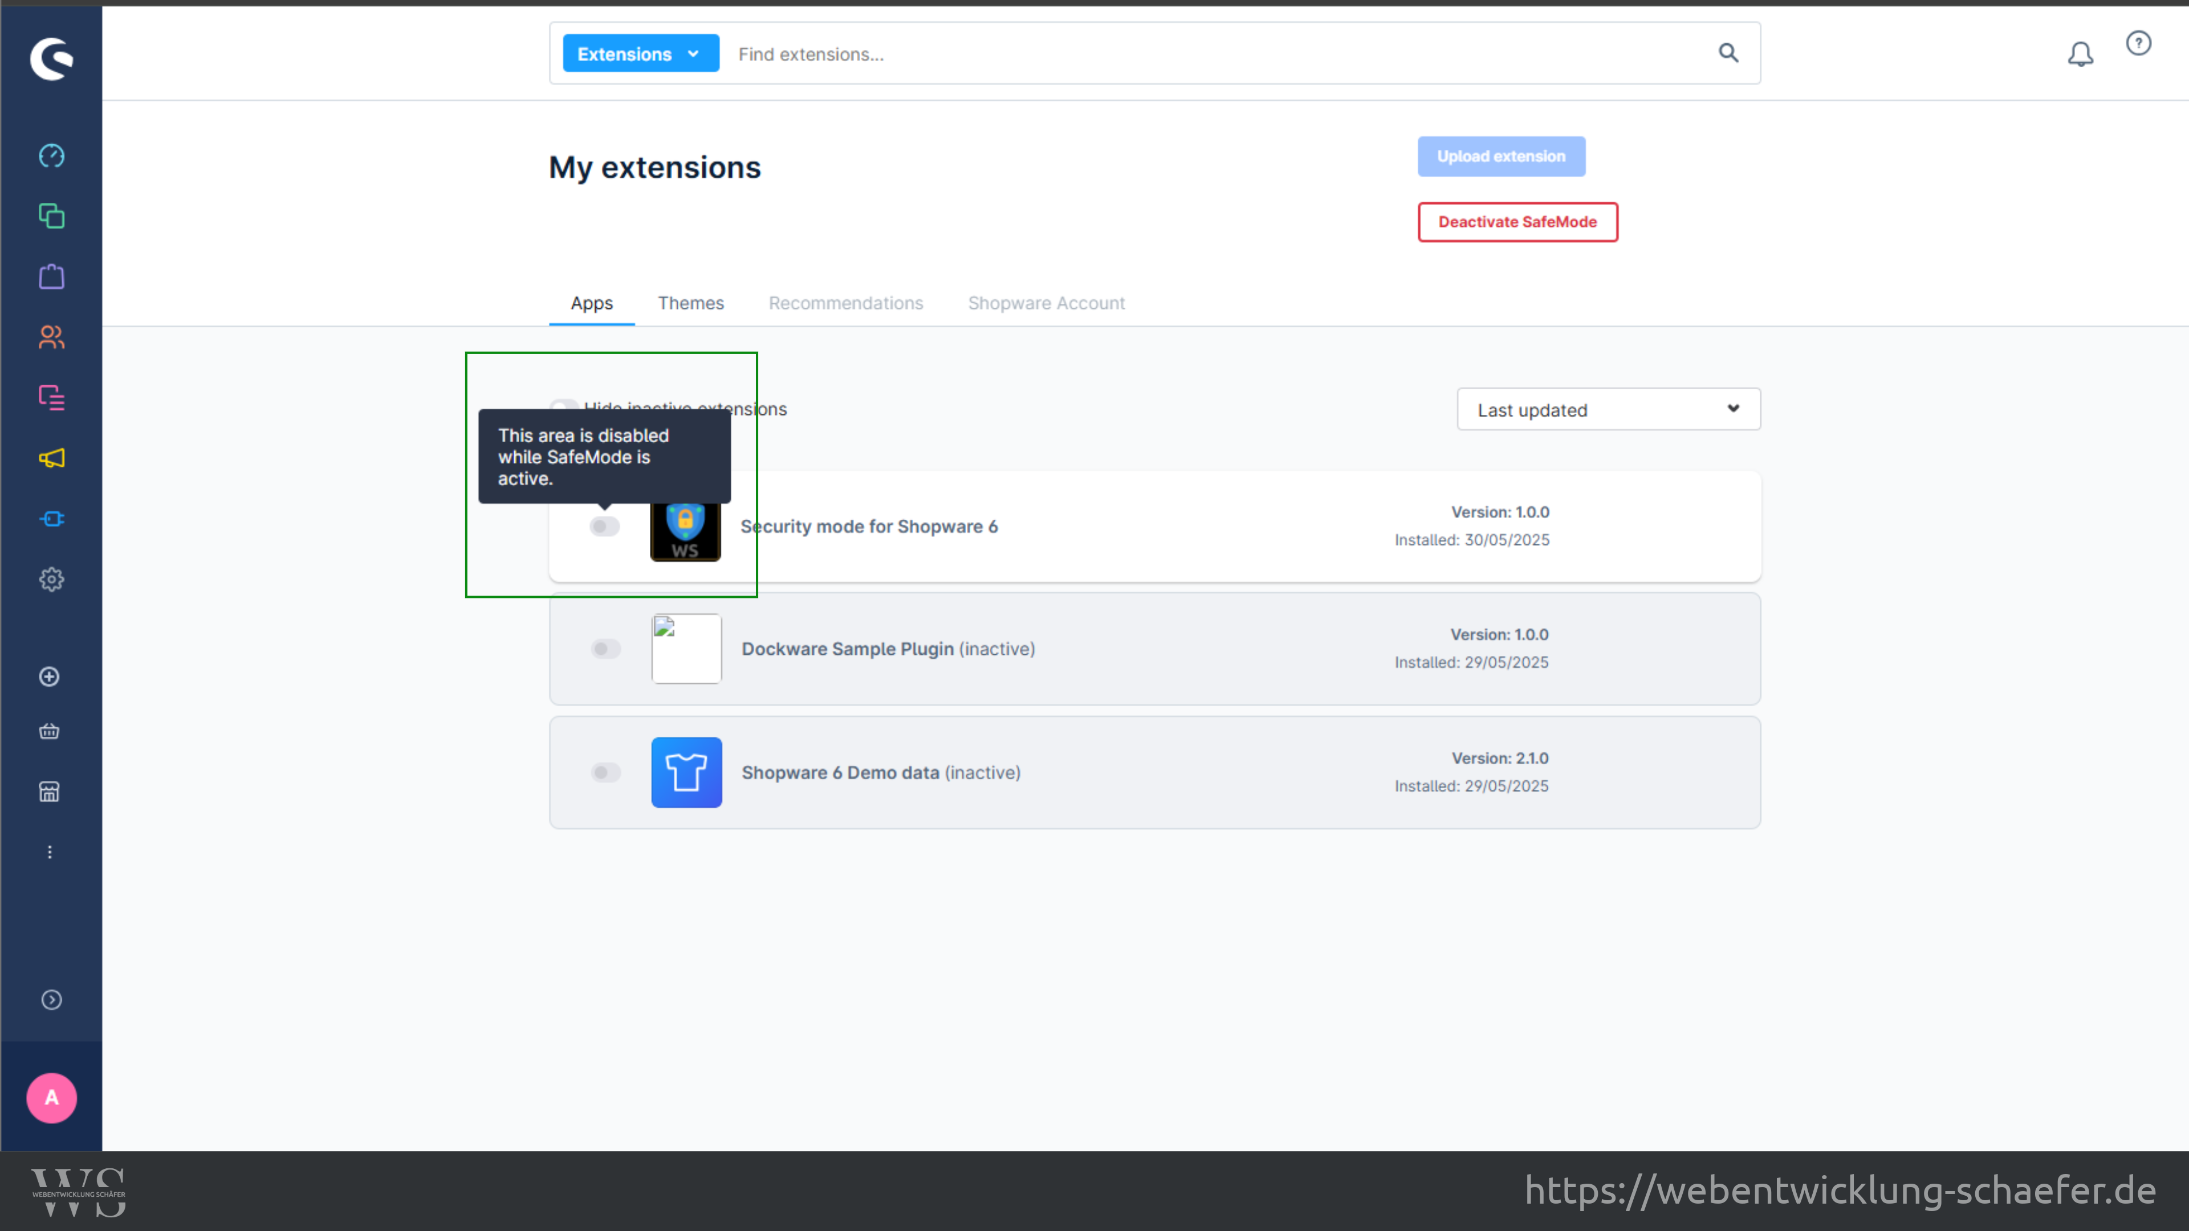
Task: Open the Orders shopping bag icon
Action: click(52, 276)
